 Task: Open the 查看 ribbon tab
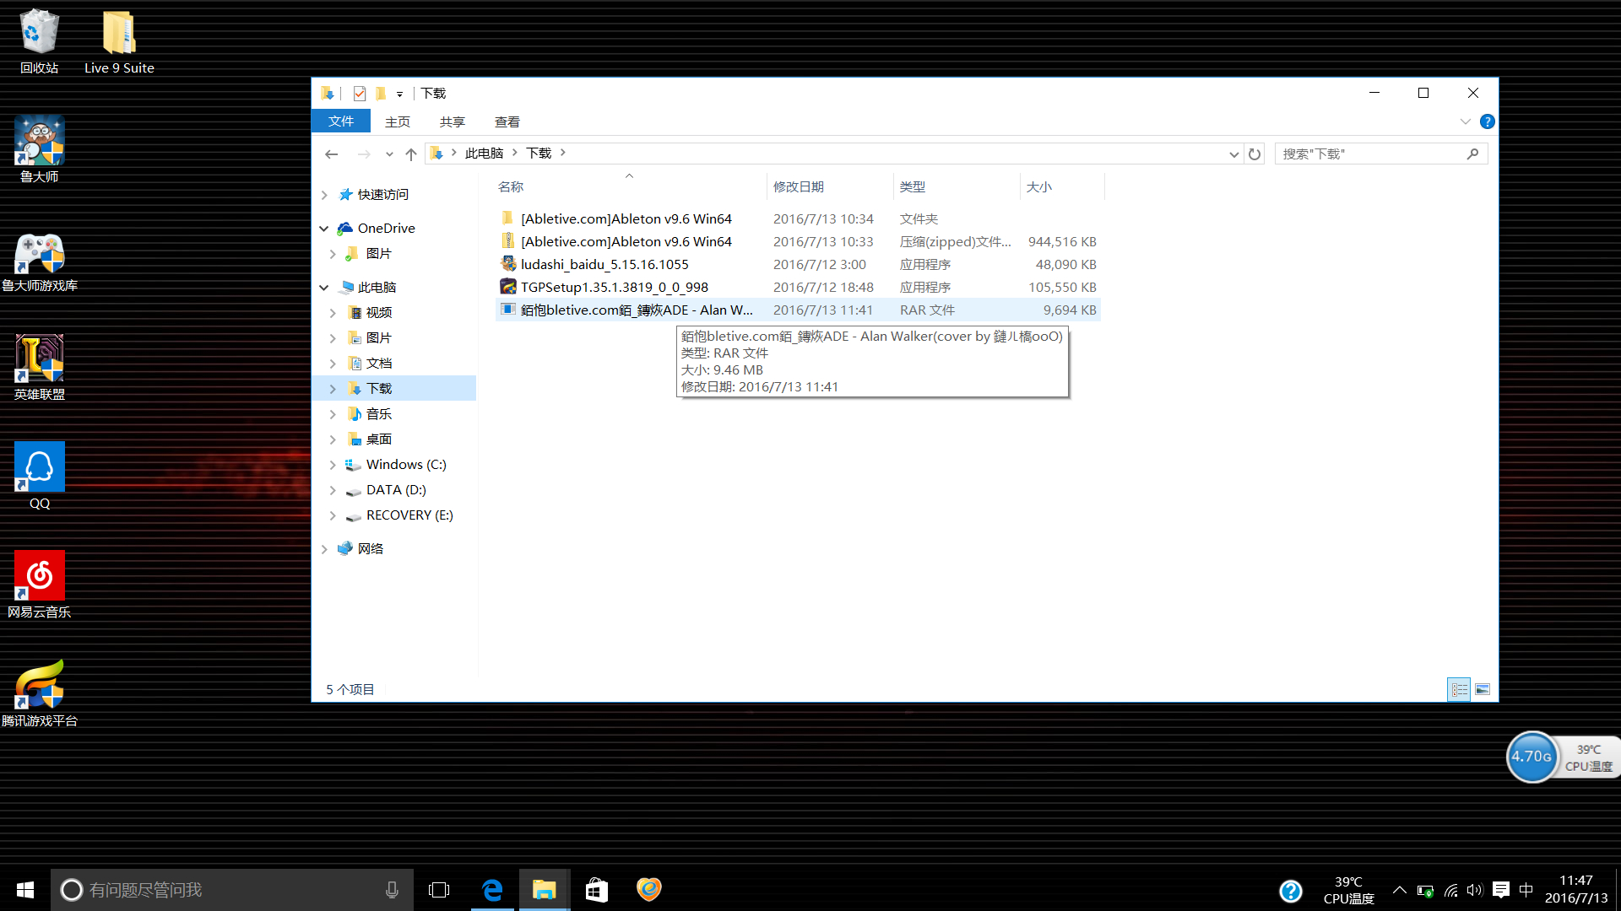pyautogui.click(x=507, y=121)
